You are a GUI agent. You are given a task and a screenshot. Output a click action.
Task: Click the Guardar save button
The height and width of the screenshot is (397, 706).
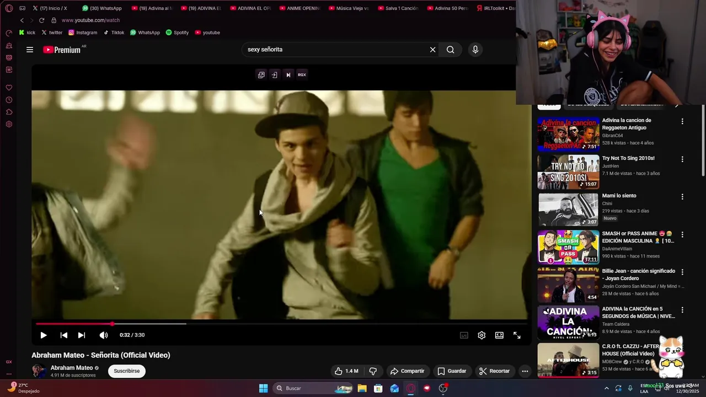point(452,371)
